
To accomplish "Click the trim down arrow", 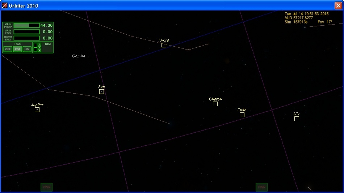I will (39, 51).
